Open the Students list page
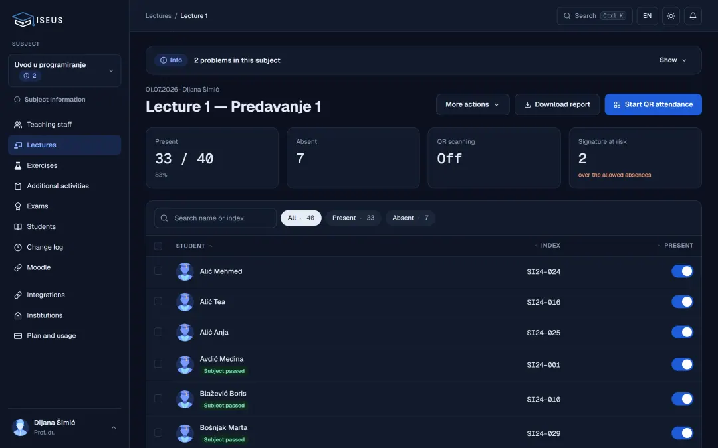718x448 pixels. click(64, 227)
